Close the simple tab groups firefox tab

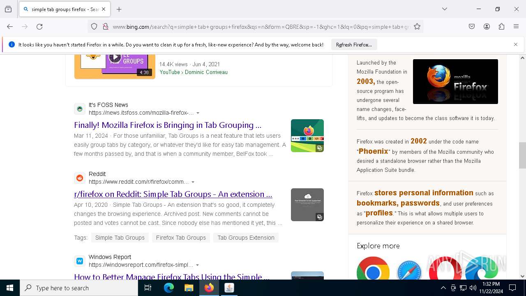pos(104,9)
